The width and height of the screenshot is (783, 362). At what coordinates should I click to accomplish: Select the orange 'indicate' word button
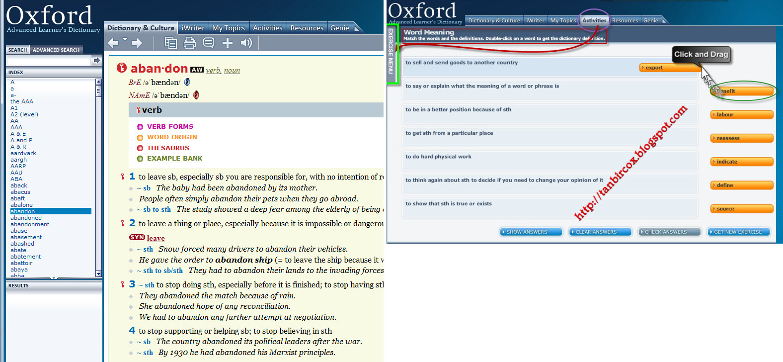point(742,162)
